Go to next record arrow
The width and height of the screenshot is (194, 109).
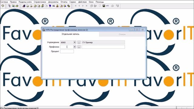pos(83,6)
